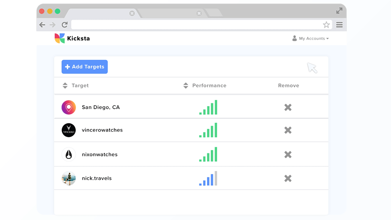
Task: Open the My Accounts dropdown
Action: tap(310, 39)
